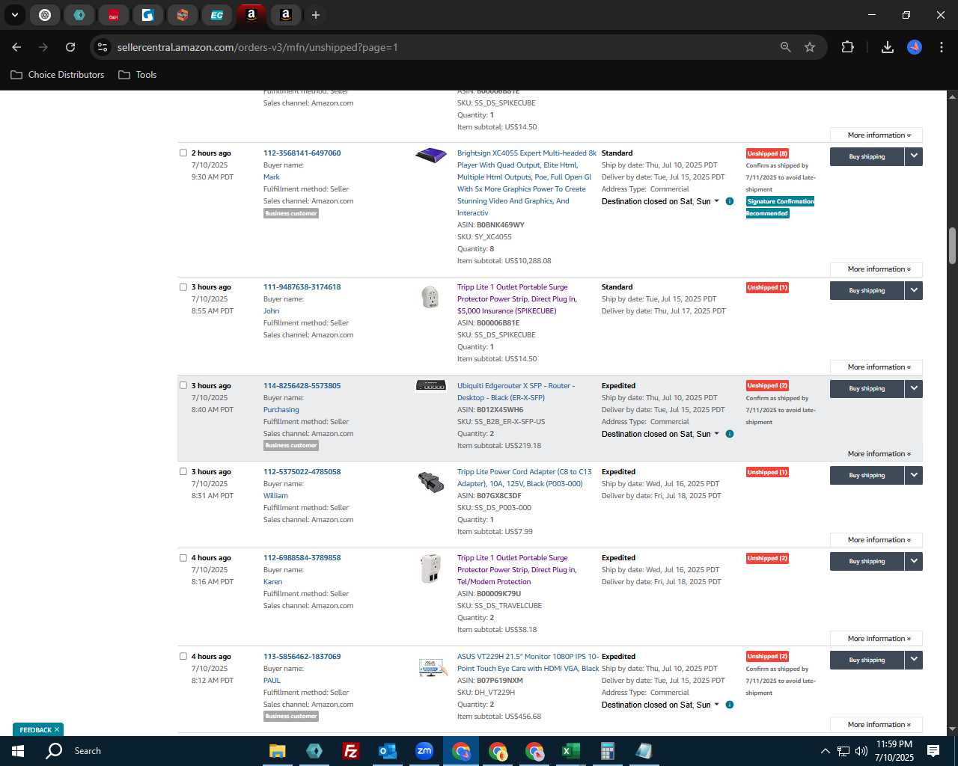The height and width of the screenshot is (766, 958).
Task: Open File Explorer from taskbar
Action: tap(278, 751)
